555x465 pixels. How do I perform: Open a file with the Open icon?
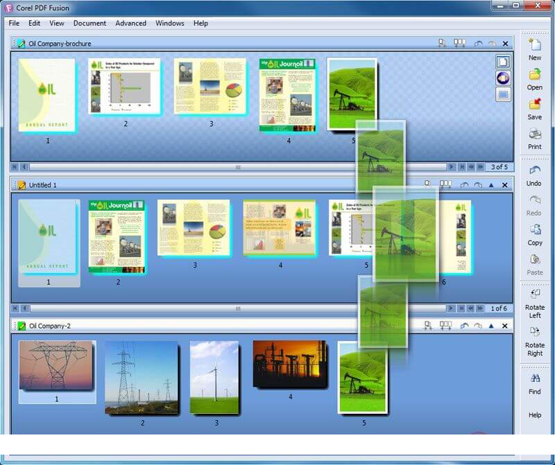[x=534, y=76]
